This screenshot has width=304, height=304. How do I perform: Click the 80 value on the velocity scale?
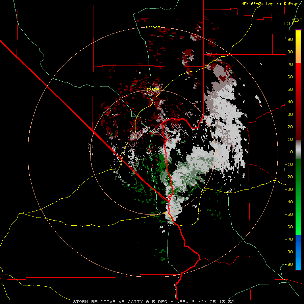point(290,52)
